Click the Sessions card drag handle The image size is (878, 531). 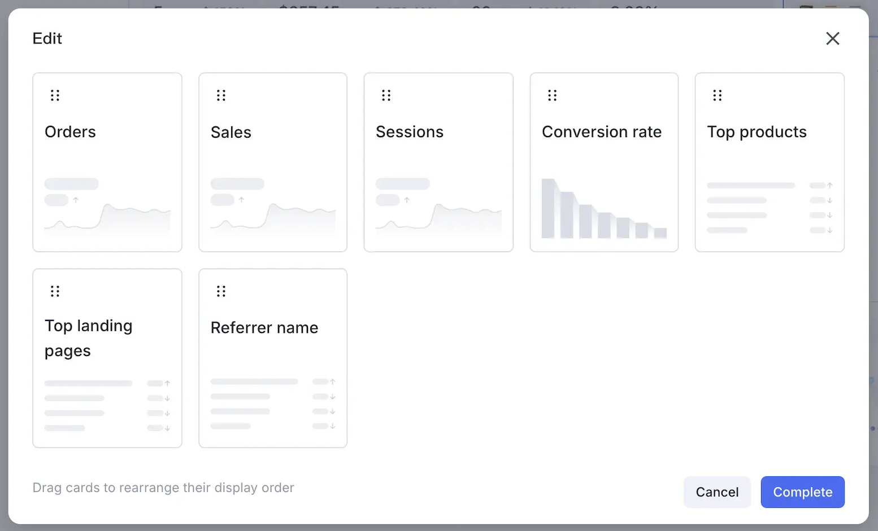386,95
